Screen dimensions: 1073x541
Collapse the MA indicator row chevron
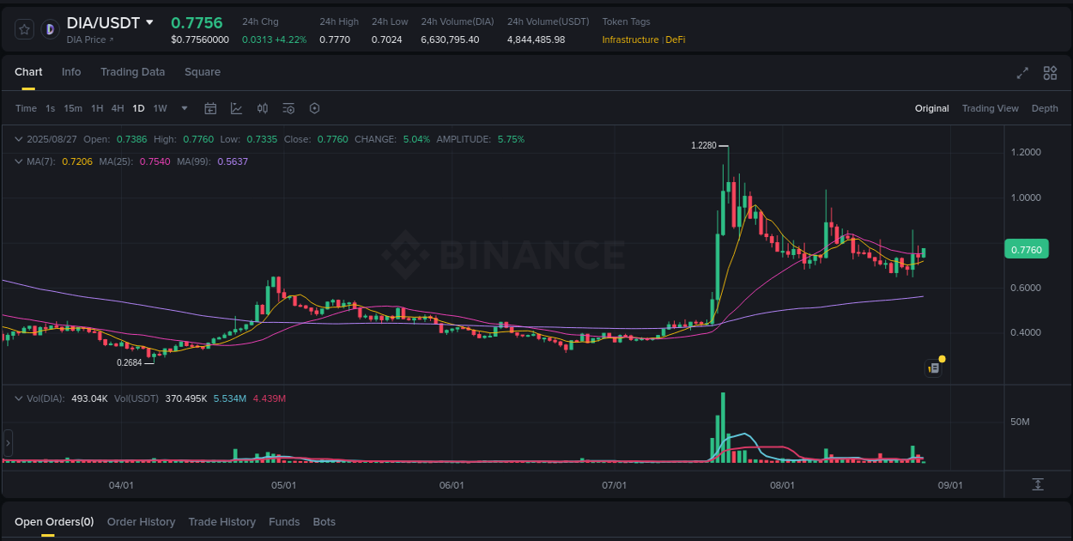click(x=17, y=161)
